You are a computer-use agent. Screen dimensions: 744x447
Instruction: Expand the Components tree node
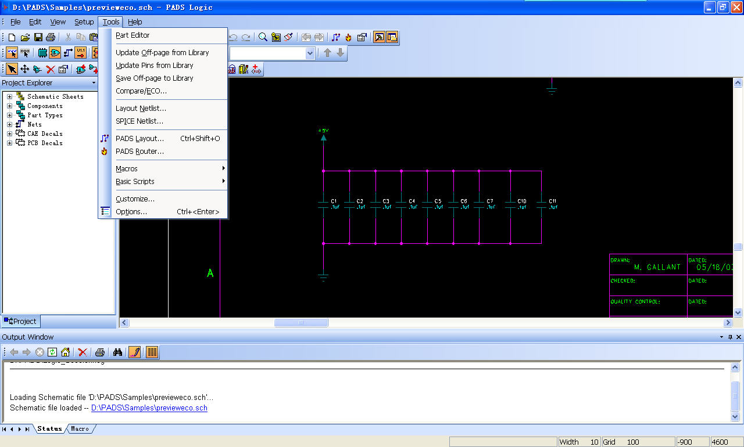tap(9, 106)
